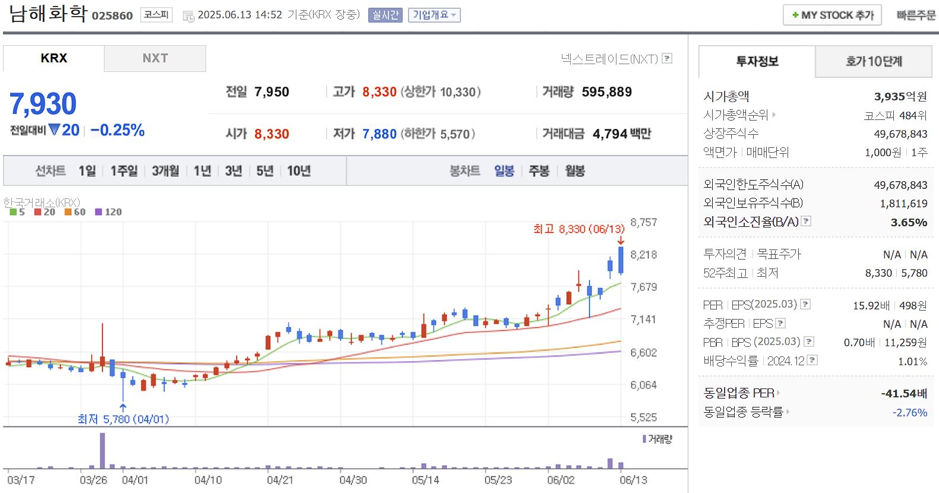Image resolution: width=939 pixels, height=493 pixels.
Task: Click the 실시간 button
Action: point(385,15)
